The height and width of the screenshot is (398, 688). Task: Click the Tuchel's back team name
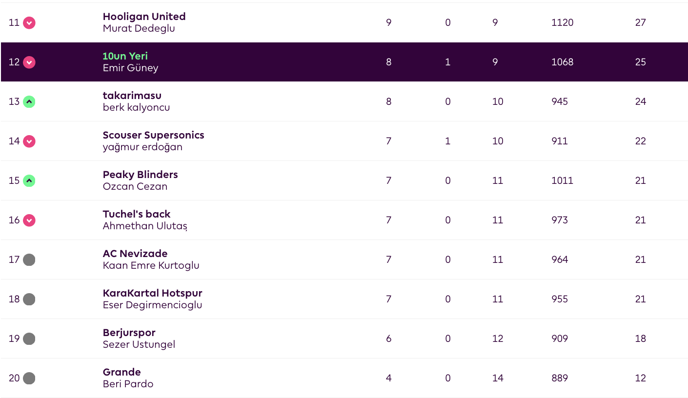[x=137, y=214]
